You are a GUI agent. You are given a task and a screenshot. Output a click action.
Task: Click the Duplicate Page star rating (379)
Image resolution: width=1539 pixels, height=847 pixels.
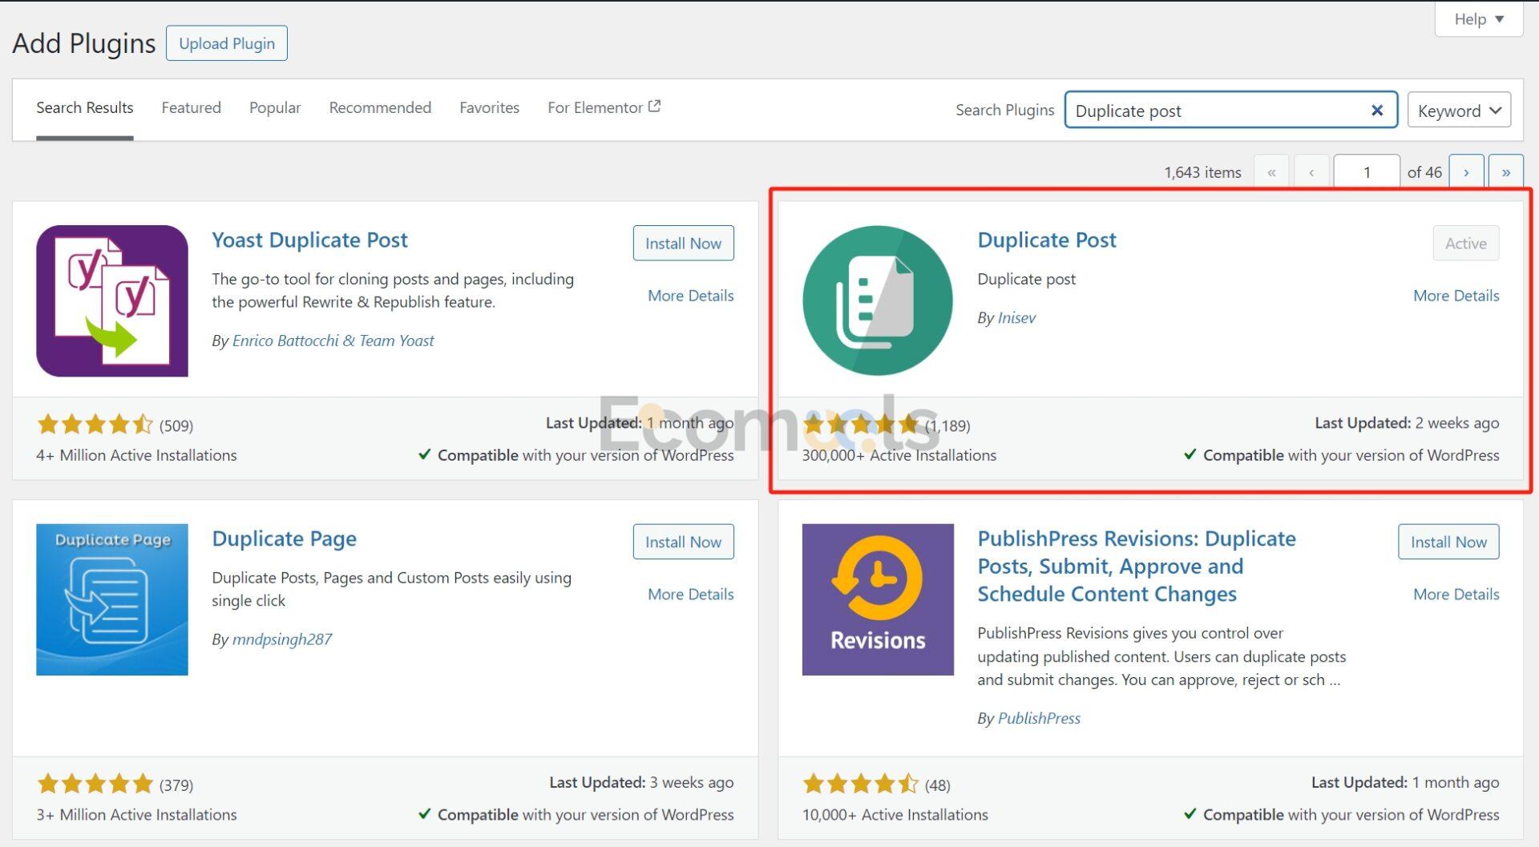point(95,784)
